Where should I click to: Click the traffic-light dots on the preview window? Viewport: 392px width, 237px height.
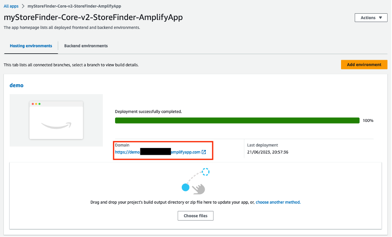(x=36, y=103)
